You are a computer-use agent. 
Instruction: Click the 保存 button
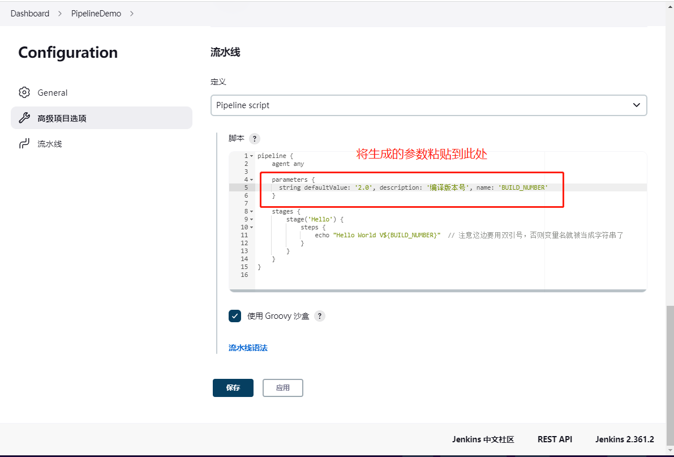click(x=233, y=387)
